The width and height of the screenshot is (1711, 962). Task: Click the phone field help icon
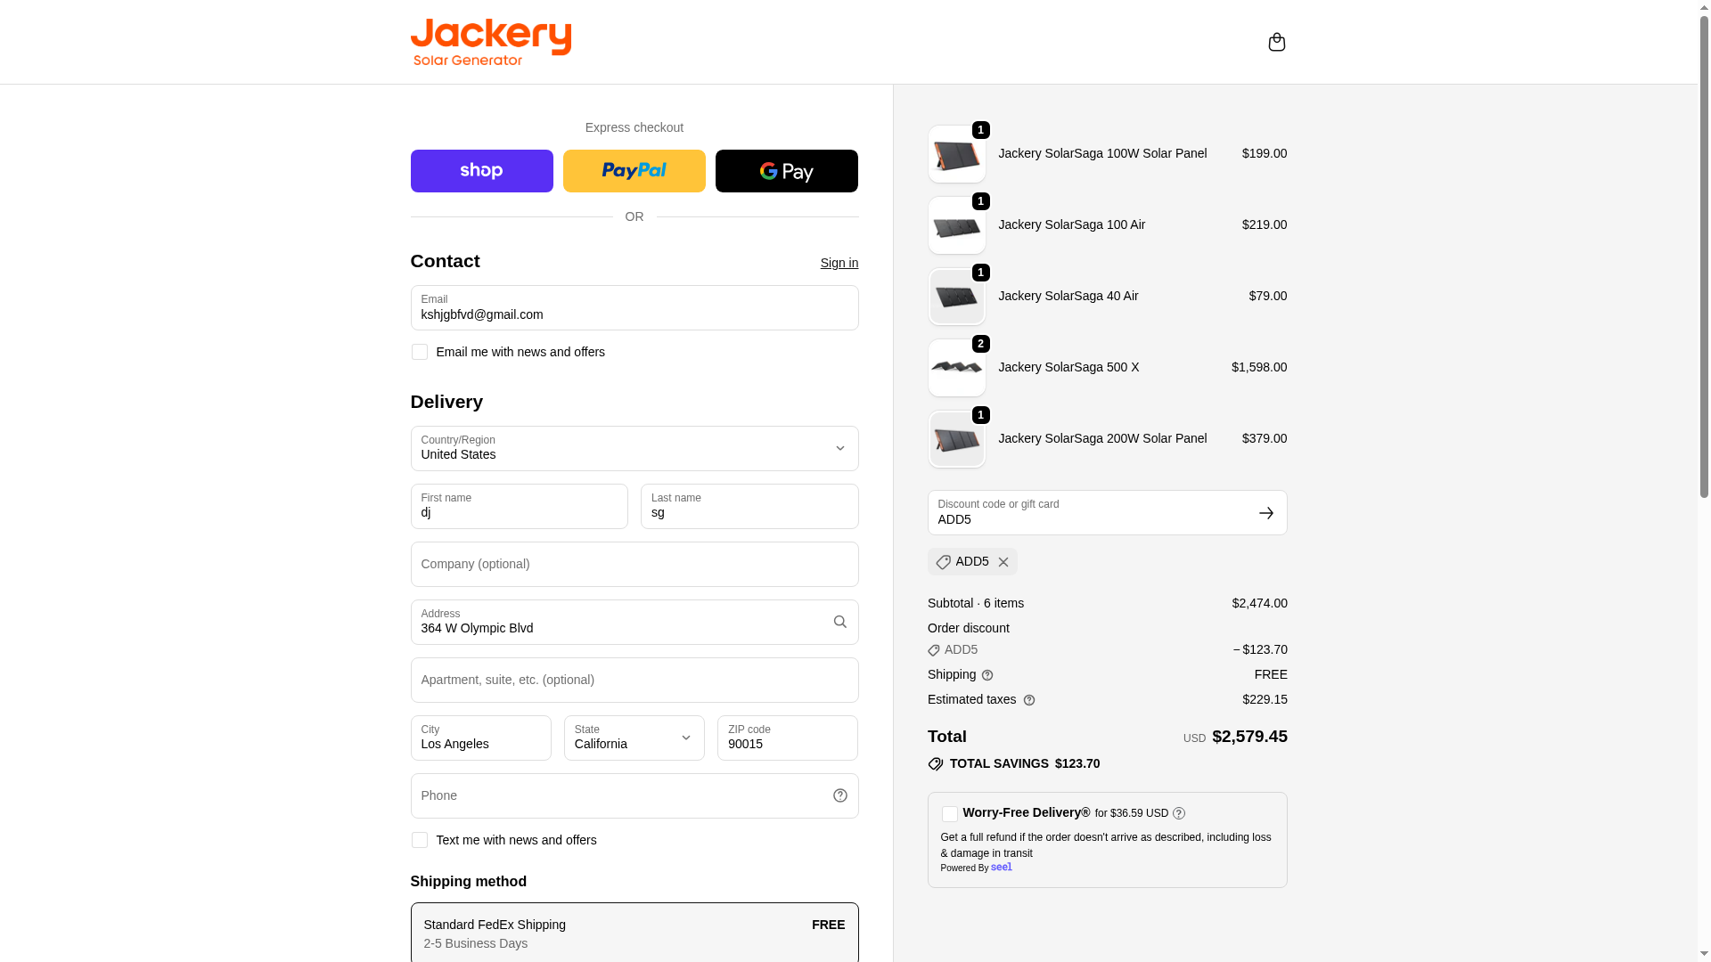(x=839, y=795)
